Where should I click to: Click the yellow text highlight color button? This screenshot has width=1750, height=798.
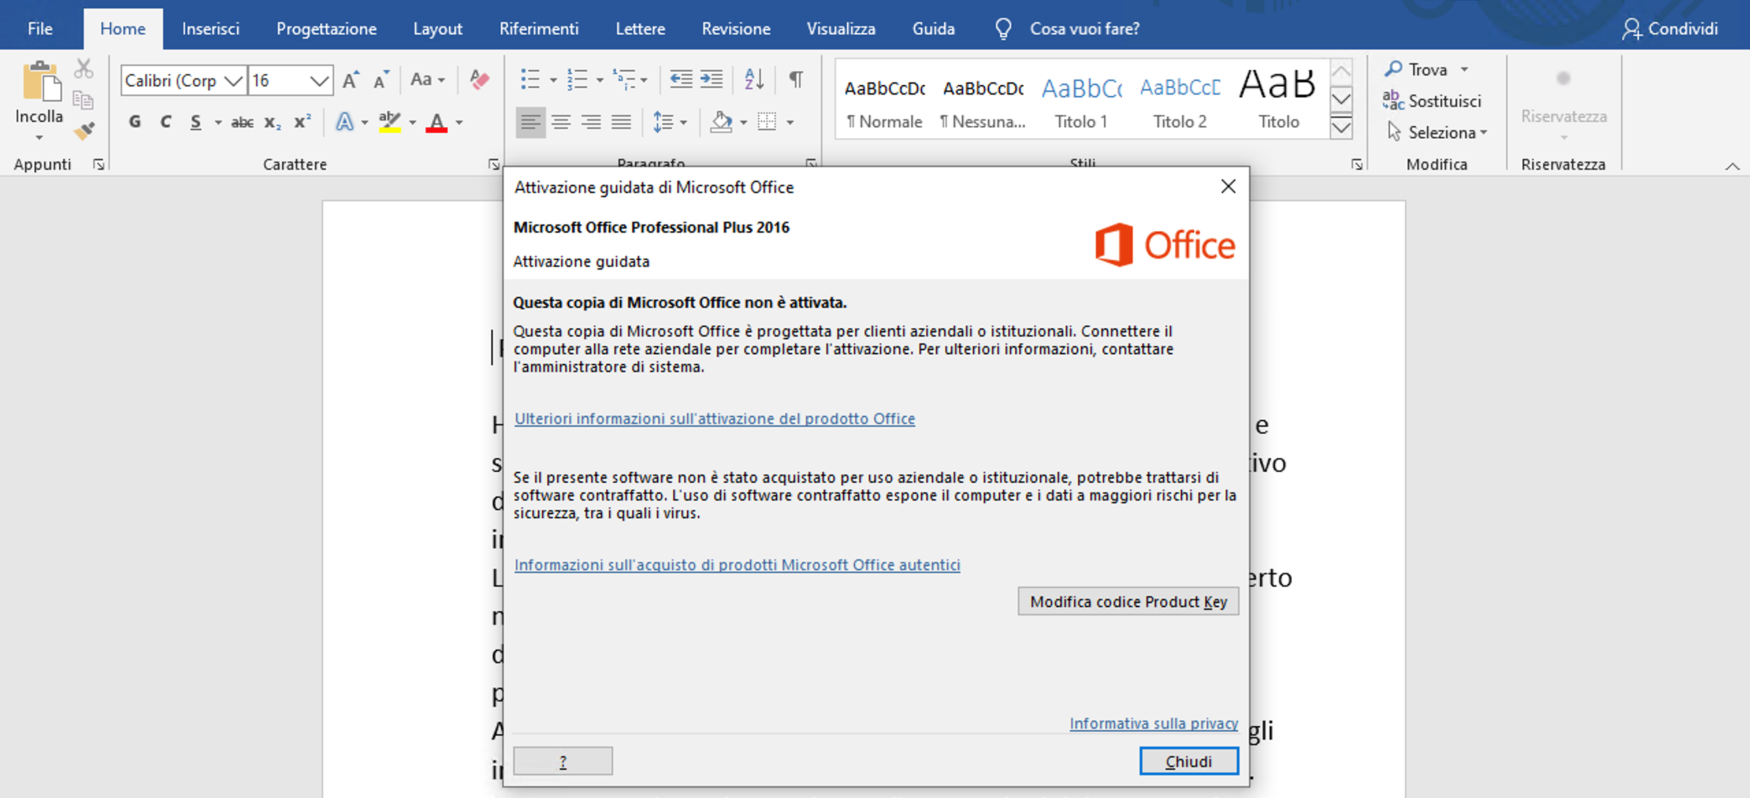tap(390, 122)
